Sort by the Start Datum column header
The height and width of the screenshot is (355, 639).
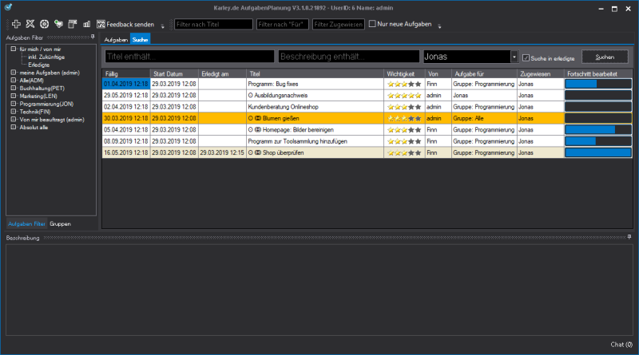(x=174, y=73)
